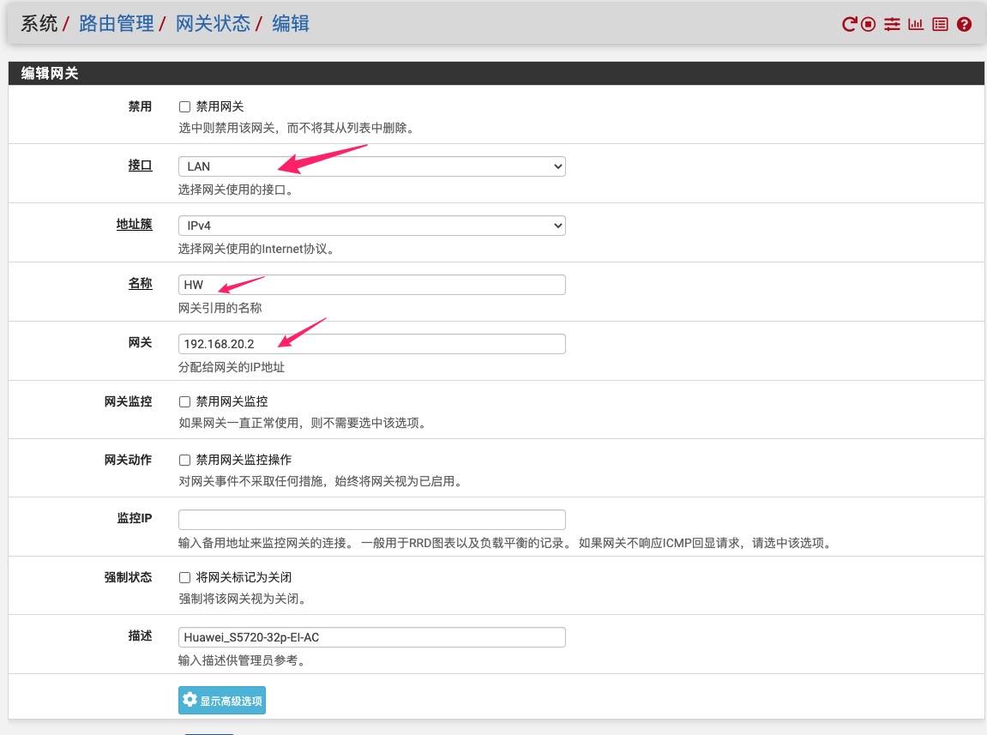Focus the 网关 IP field 192.168.20.2
This screenshot has height=735, width=987.
click(371, 344)
